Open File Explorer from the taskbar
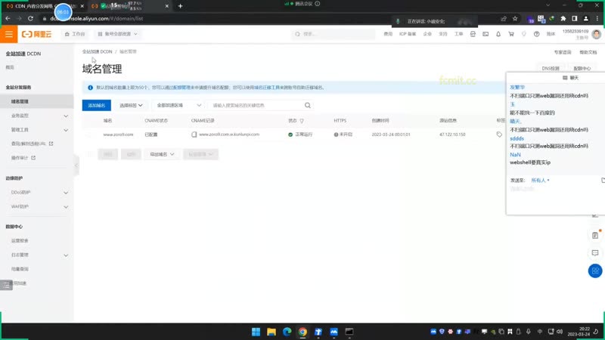The height and width of the screenshot is (340, 605). coord(271,332)
